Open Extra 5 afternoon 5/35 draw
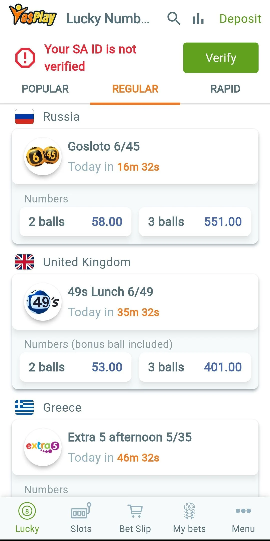 click(135, 447)
